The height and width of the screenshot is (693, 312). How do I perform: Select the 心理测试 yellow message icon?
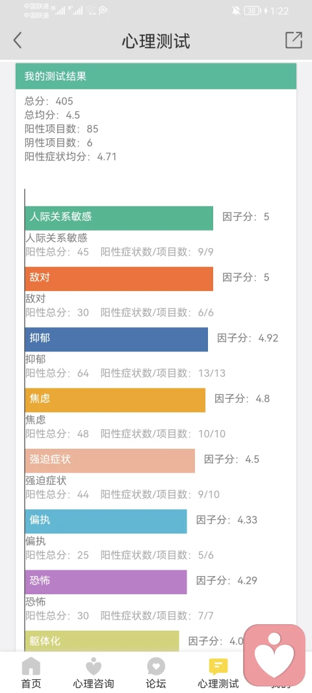click(x=218, y=666)
